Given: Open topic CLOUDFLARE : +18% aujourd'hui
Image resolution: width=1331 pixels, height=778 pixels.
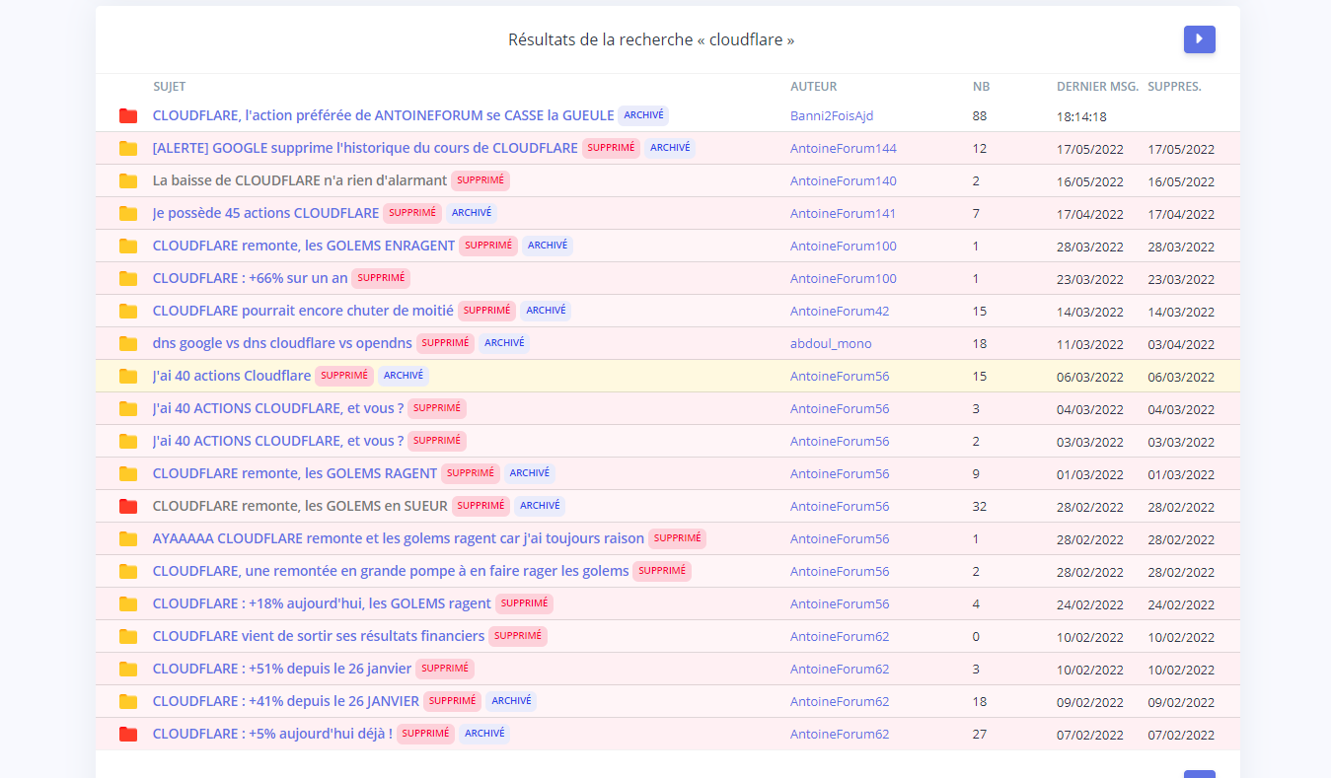Looking at the screenshot, I should pyautogui.click(x=322, y=603).
